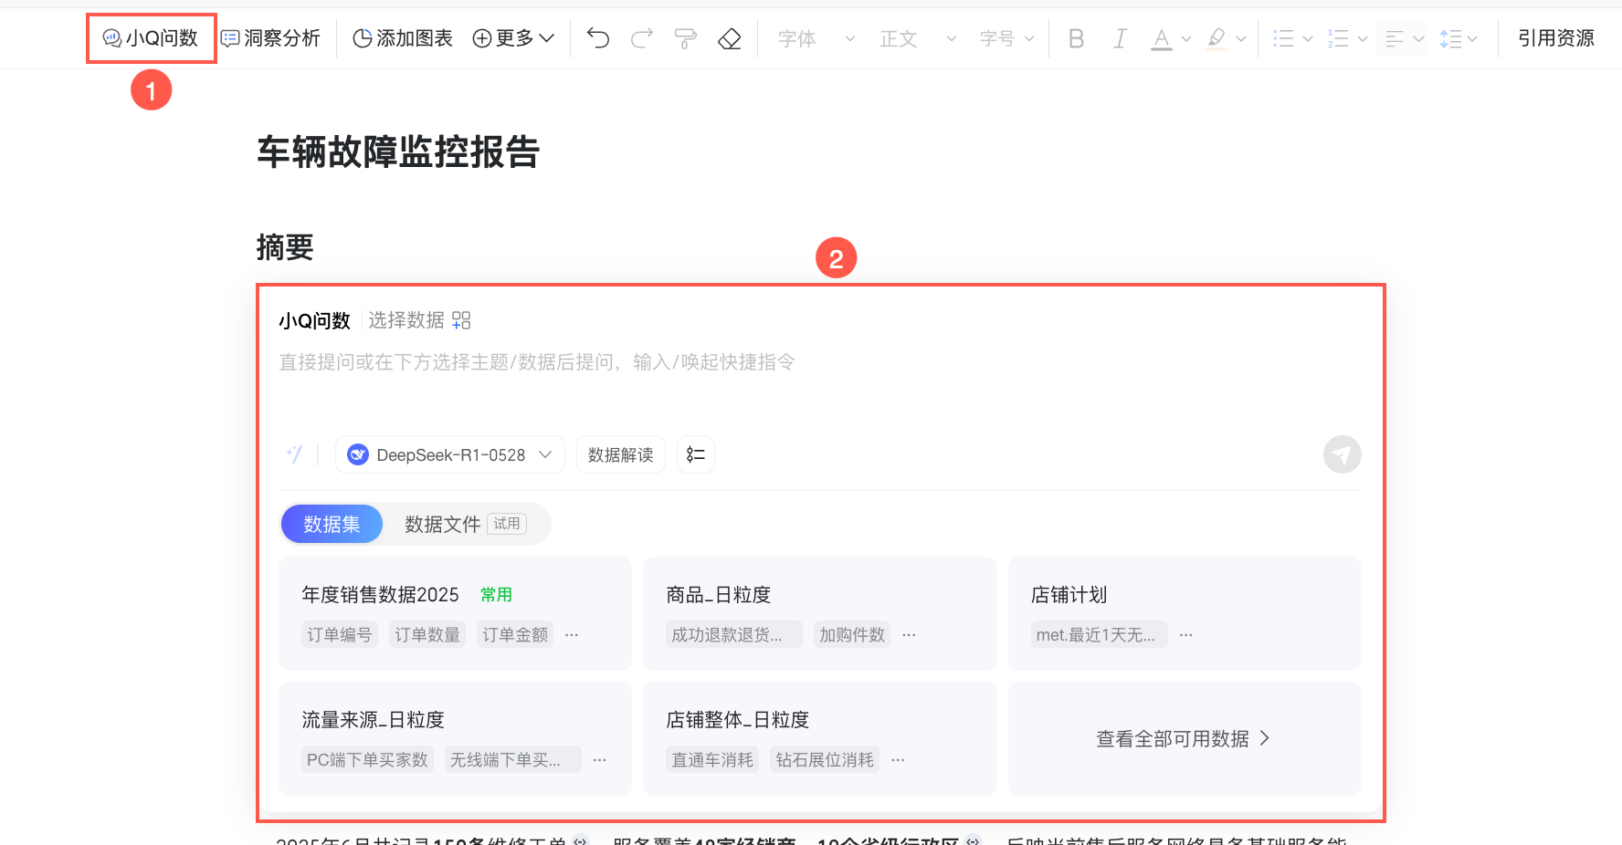The image size is (1622, 845).
Task: Switch to the 数据集 tab
Action: click(332, 524)
